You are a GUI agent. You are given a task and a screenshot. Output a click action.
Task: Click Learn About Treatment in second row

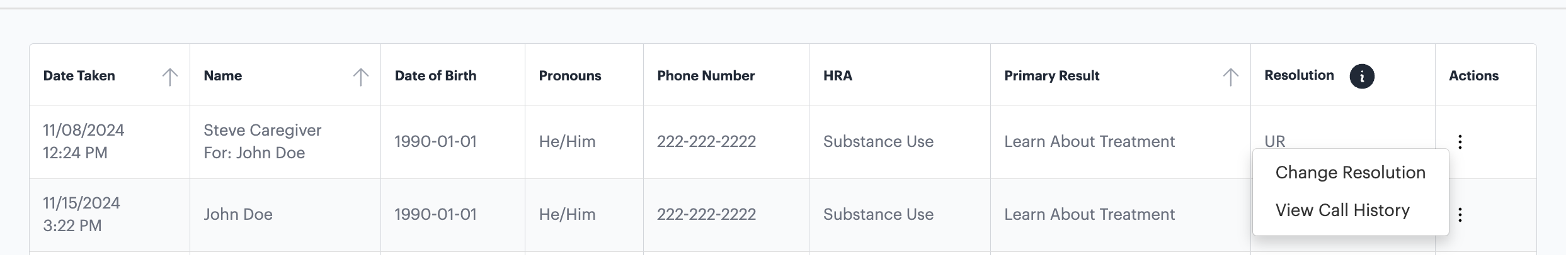tap(1089, 214)
